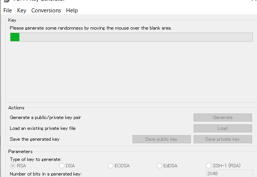
Task: Click the "Number of bits in a generated key" label
Action: 46,174
